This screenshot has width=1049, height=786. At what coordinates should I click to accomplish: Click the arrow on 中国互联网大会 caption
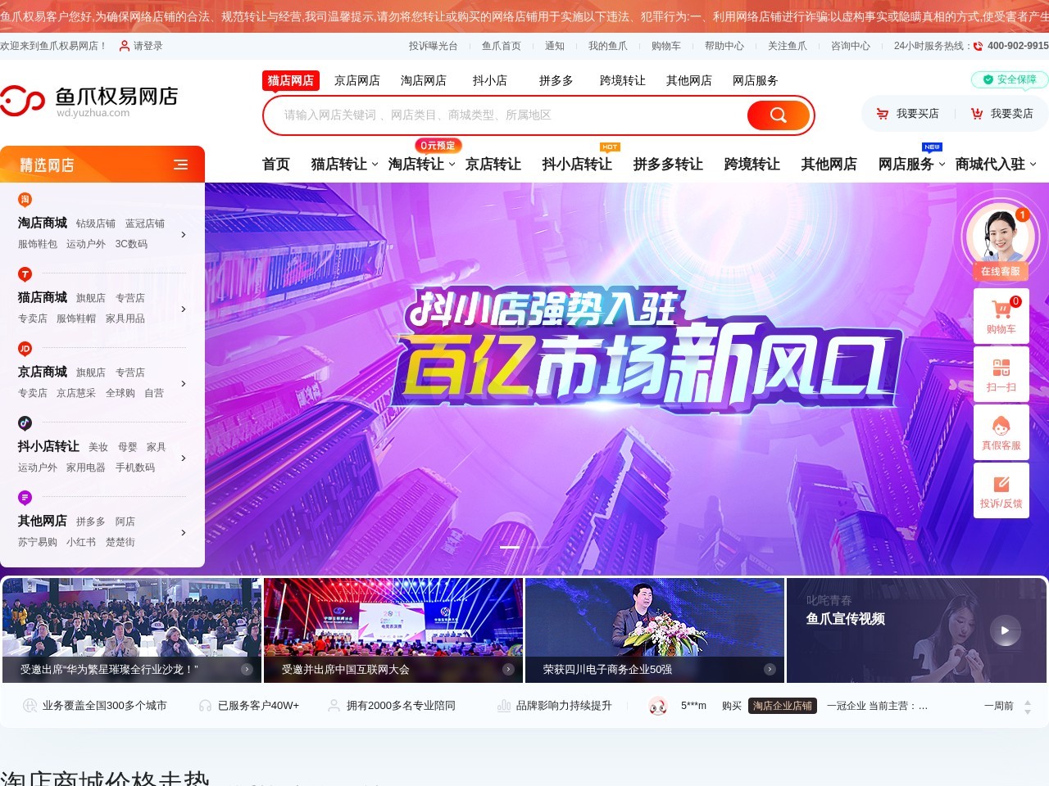[508, 669]
